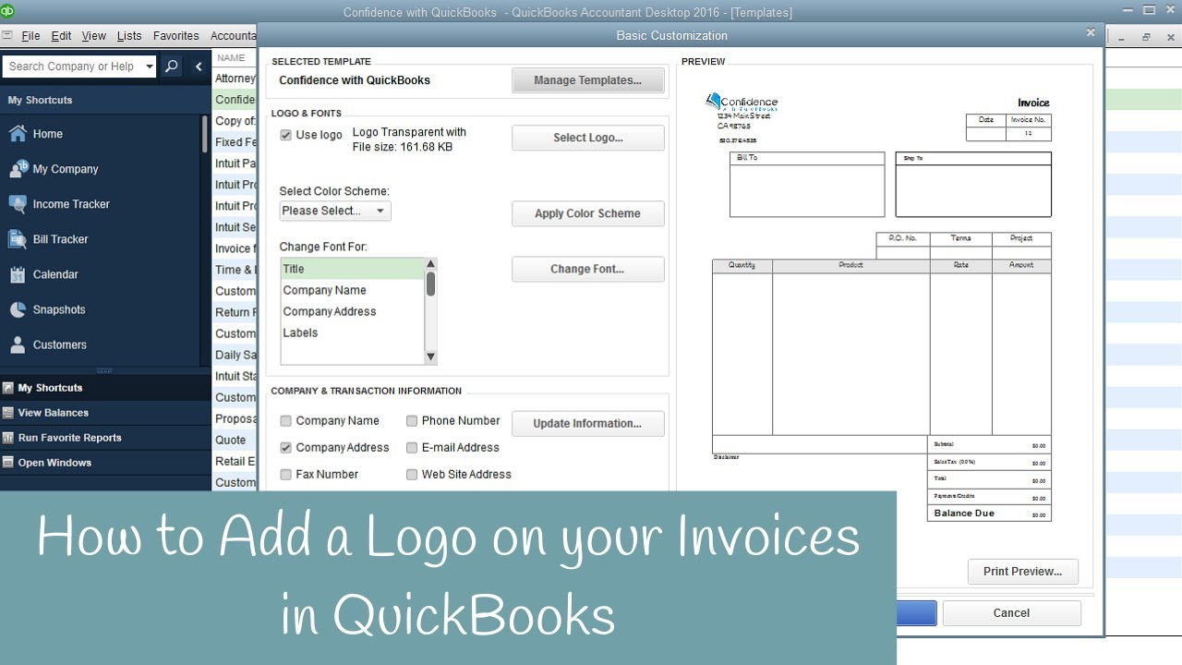Enable Company Name checkbox
The width and height of the screenshot is (1182, 665).
(286, 421)
